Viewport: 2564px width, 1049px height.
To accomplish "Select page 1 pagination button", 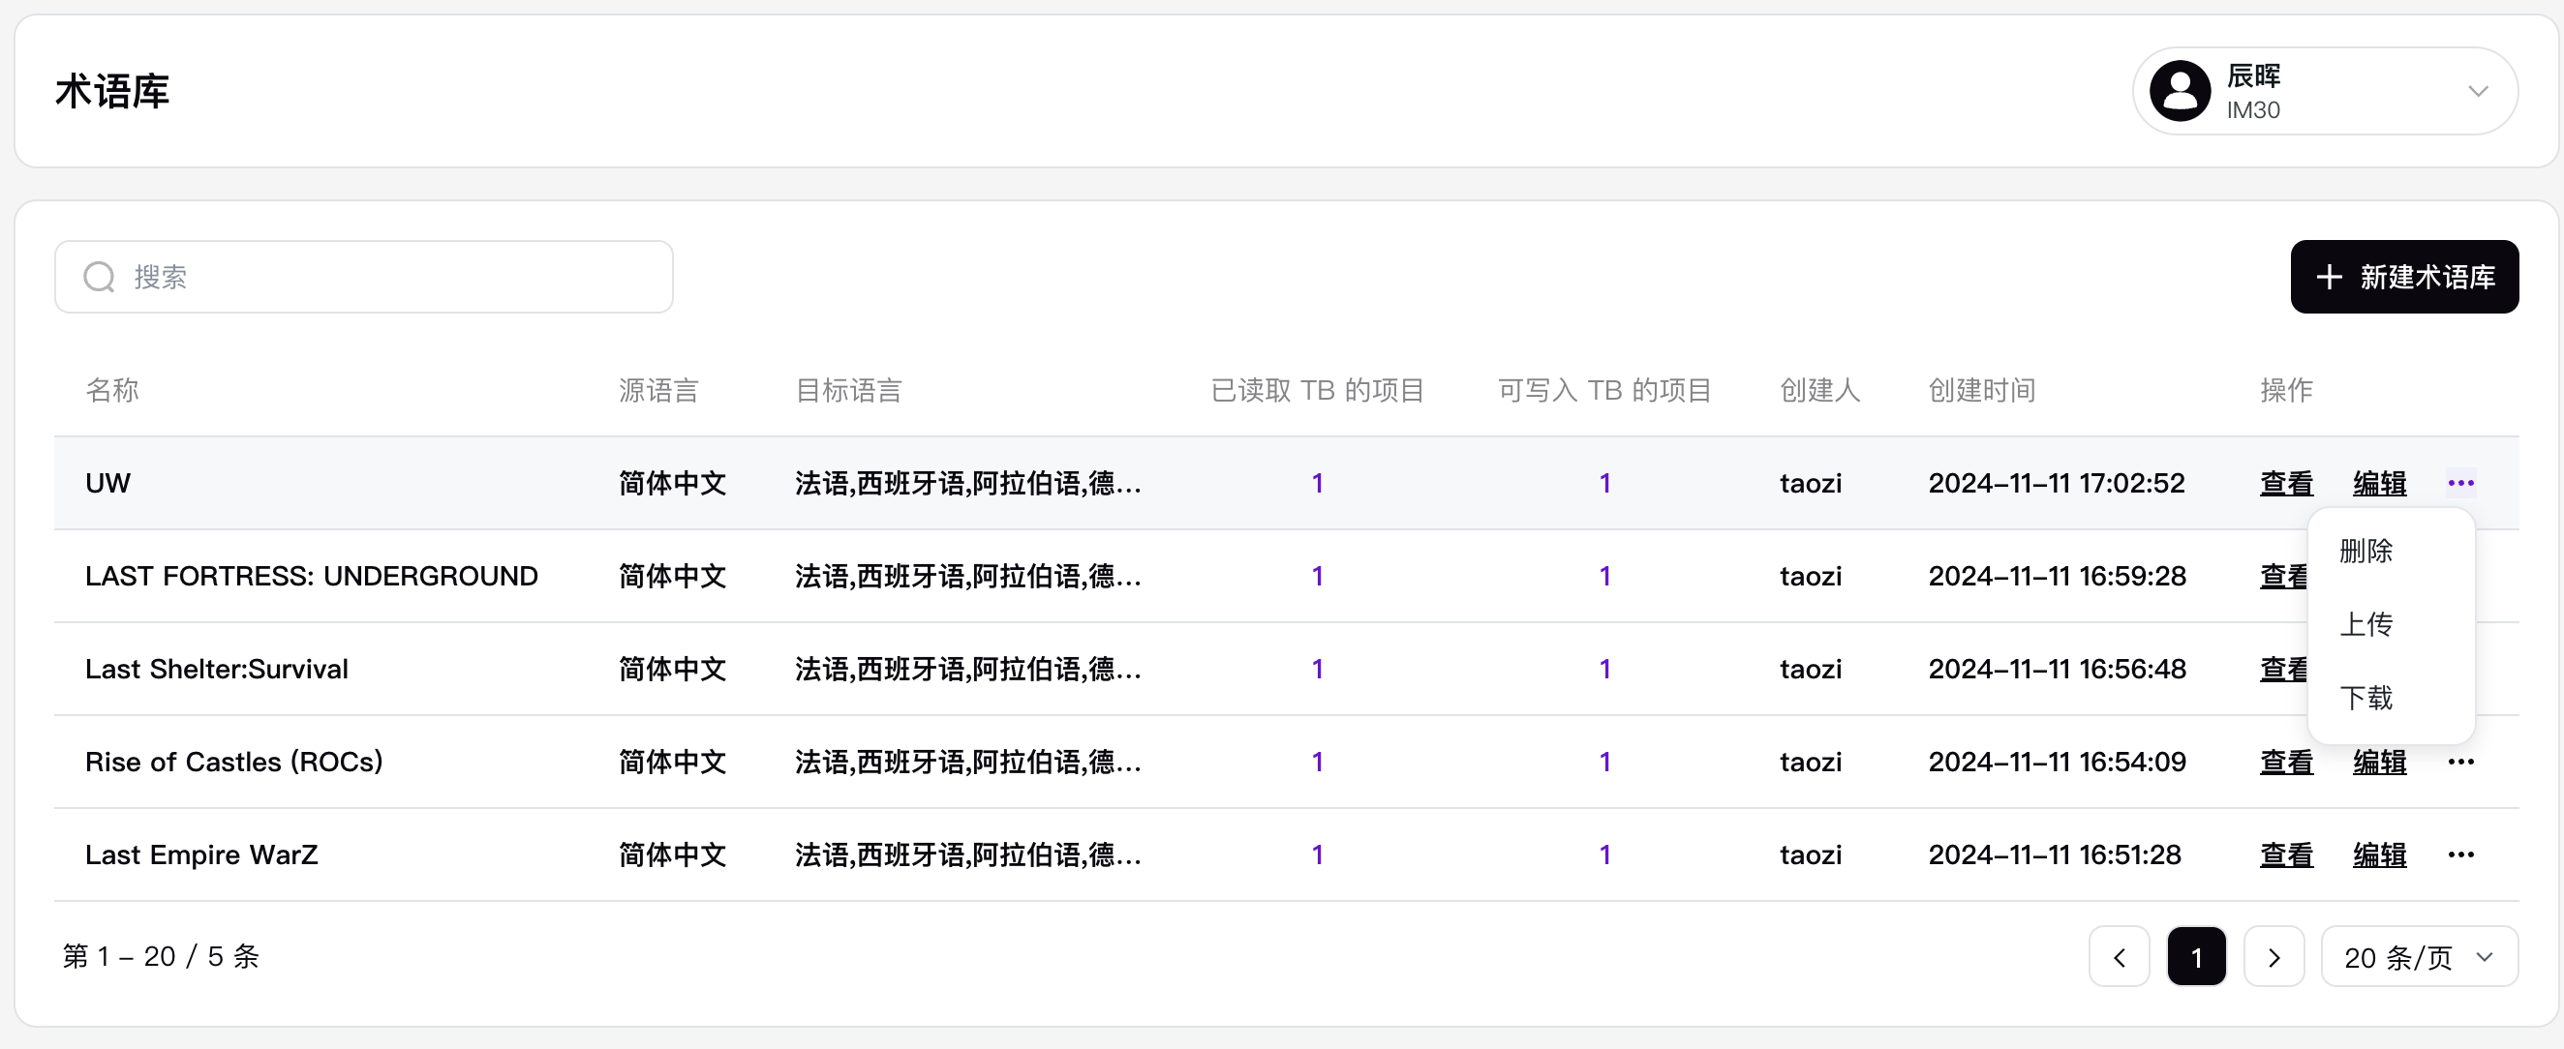I will (2196, 956).
